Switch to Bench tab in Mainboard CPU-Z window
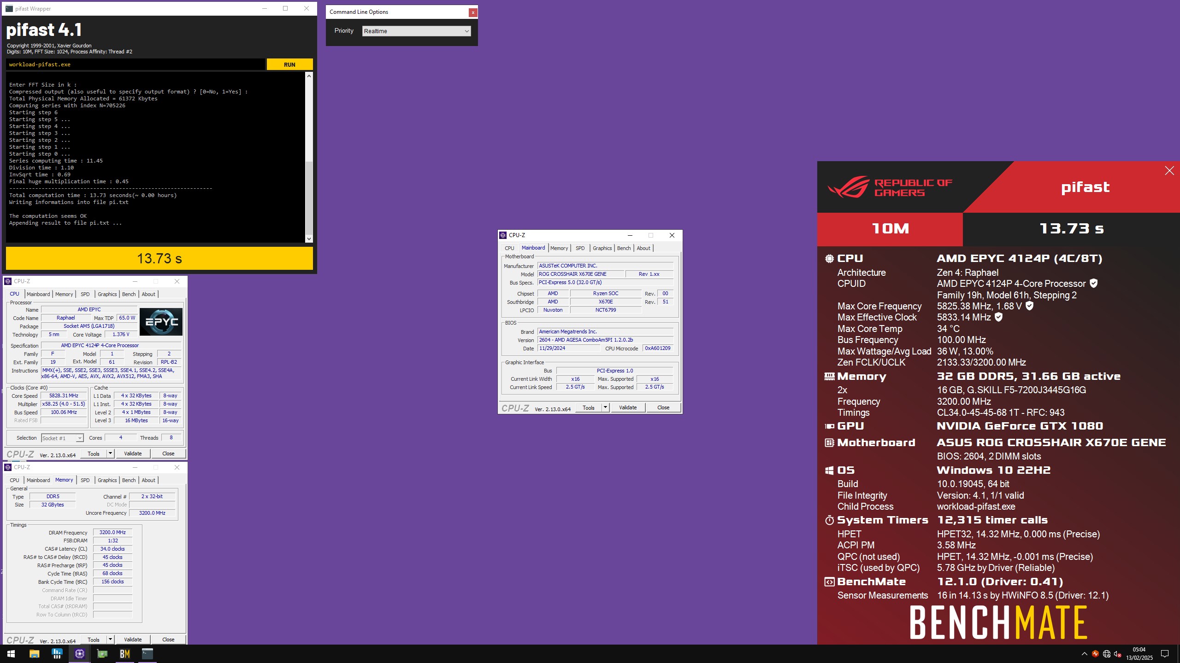The width and height of the screenshot is (1180, 663). (x=624, y=248)
